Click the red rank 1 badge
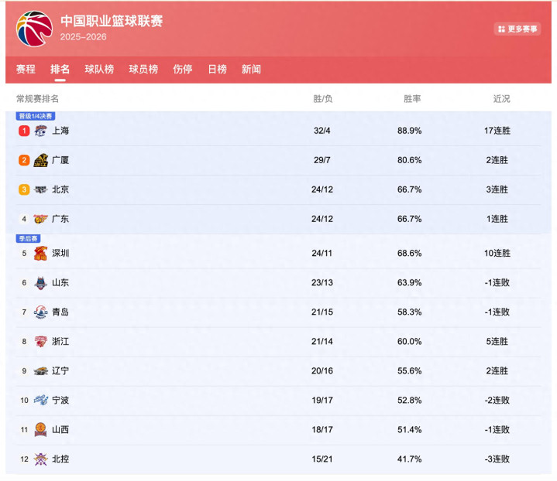557x481 pixels. tap(24, 131)
